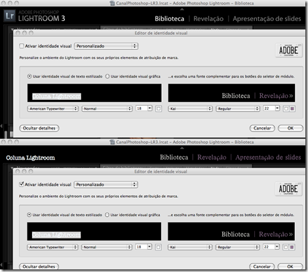Confirm with OK in upper dialog

[x=290, y=128]
